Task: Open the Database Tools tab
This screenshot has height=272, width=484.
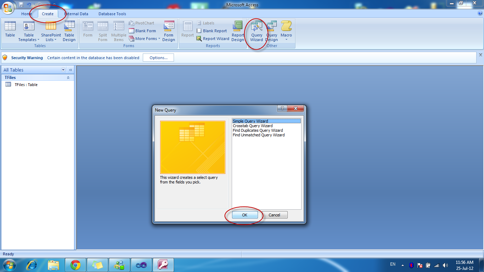Action: (112, 14)
